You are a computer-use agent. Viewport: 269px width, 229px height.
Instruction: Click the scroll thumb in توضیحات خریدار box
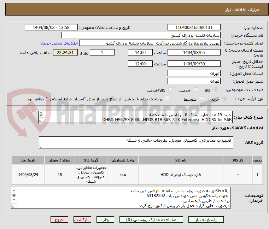tap(14, 195)
